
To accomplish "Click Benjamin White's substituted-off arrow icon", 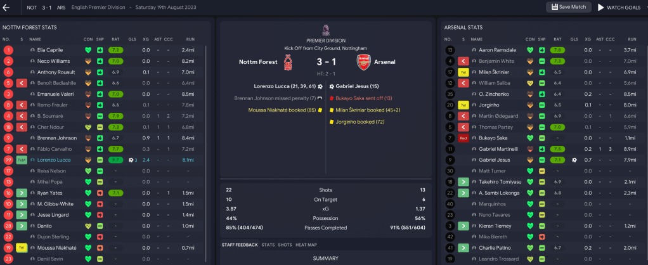I will (x=463, y=61).
